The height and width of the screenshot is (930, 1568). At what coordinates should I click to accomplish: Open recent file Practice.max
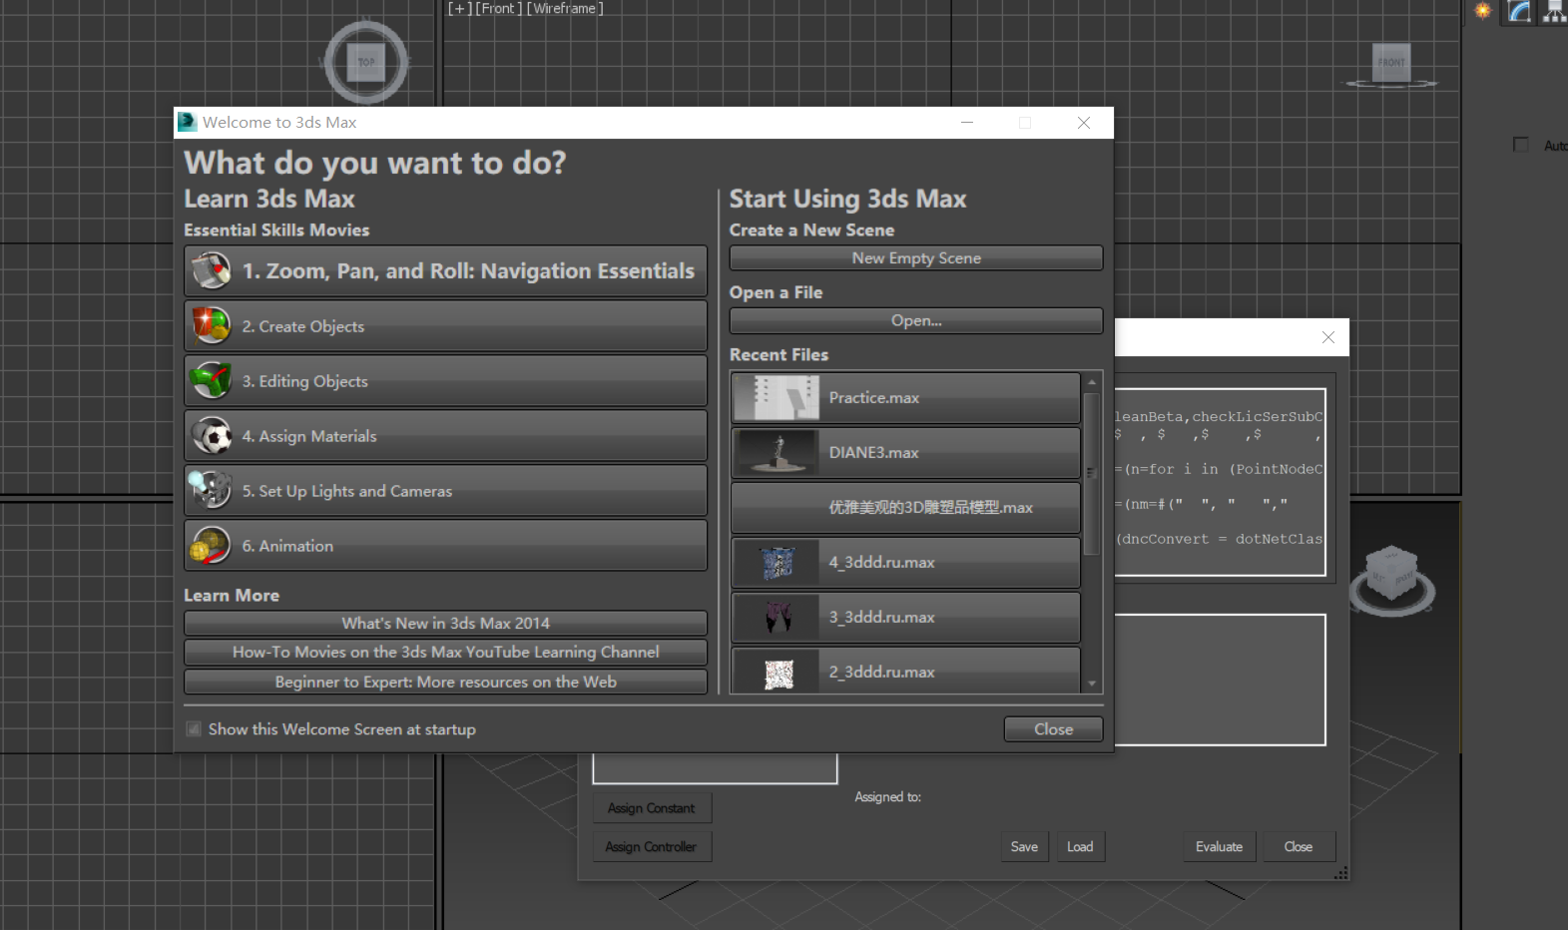905,397
